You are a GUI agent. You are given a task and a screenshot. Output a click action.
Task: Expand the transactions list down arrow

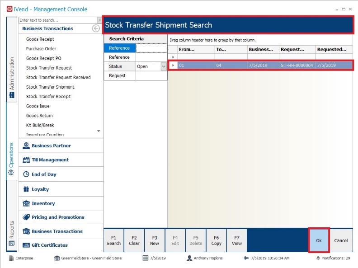[x=99, y=131]
